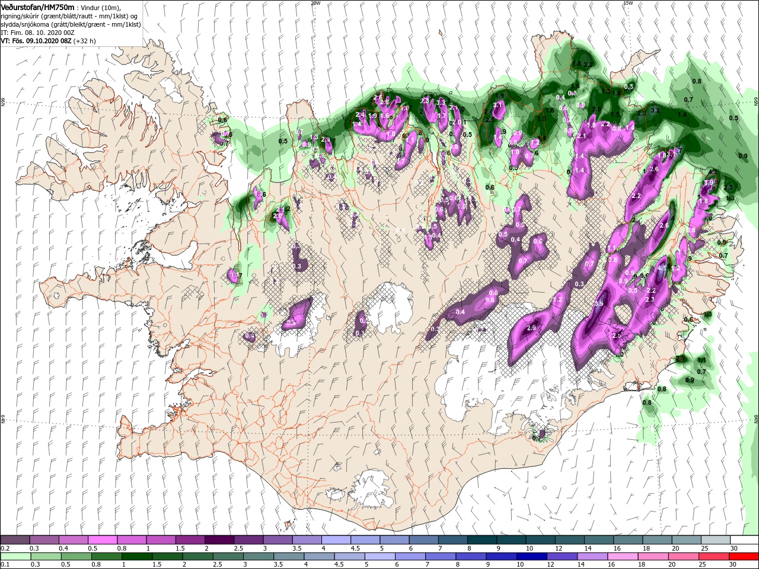Click the Veðurstofan/HM750m title text

(x=38, y=7)
